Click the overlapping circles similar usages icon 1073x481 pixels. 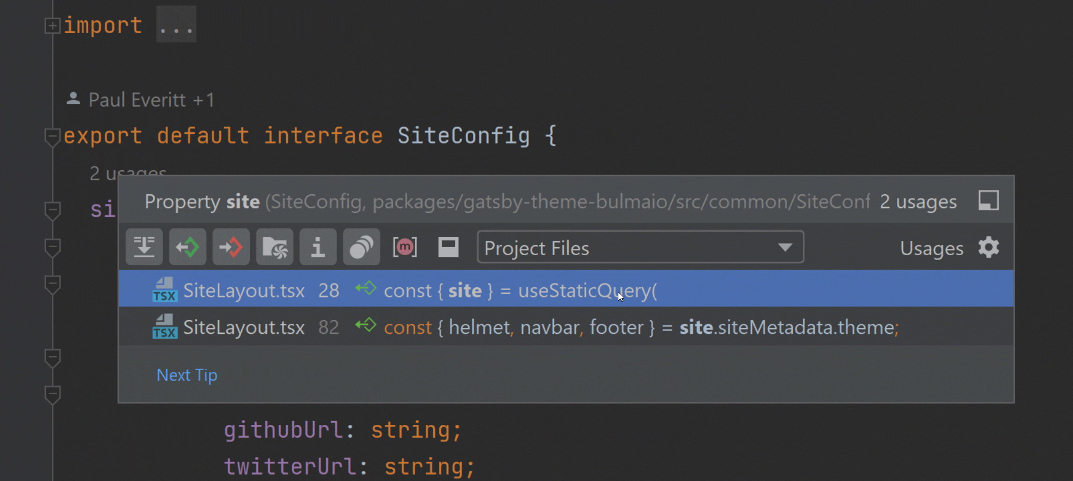point(361,247)
